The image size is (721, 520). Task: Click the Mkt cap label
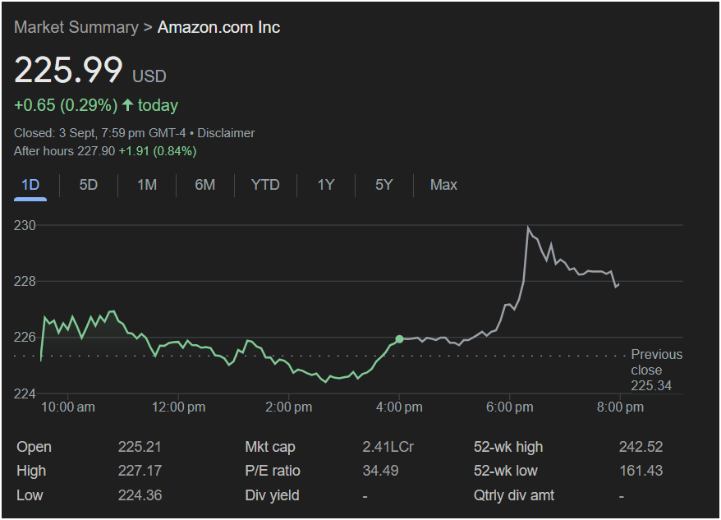pos(270,447)
